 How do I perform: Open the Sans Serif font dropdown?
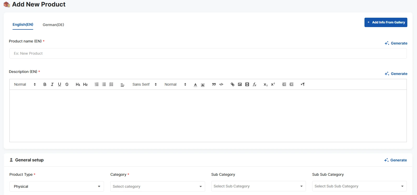(144, 84)
